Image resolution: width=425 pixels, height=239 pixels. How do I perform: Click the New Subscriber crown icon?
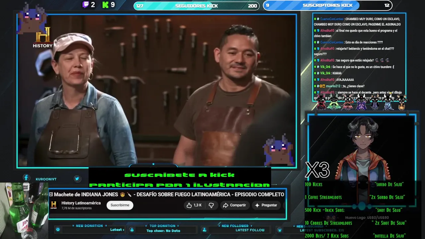coord(280,230)
